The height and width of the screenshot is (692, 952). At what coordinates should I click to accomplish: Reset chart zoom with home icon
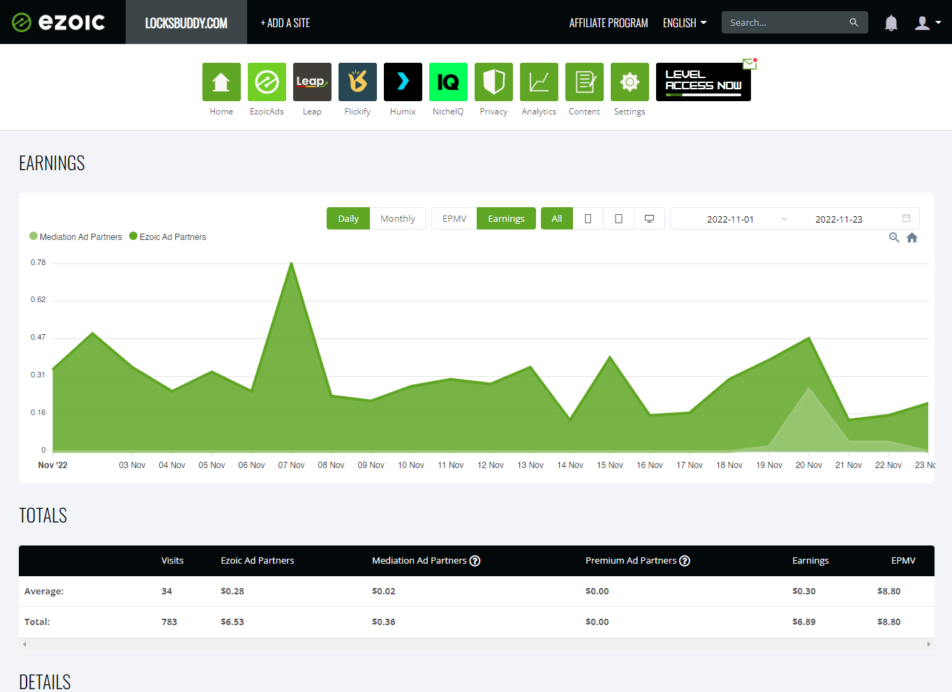point(912,238)
